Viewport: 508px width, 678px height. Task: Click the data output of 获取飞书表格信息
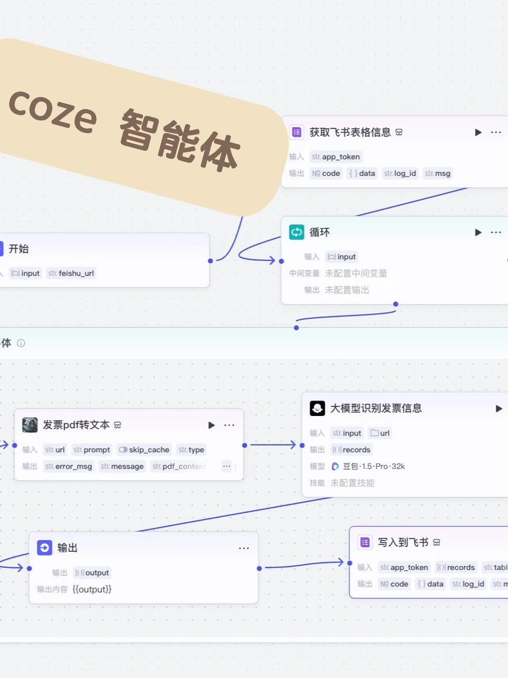click(362, 173)
